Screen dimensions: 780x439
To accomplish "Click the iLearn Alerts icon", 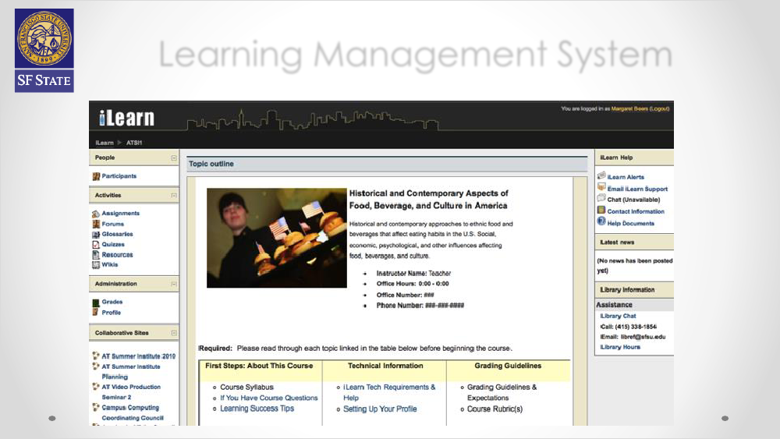I will [x=601, y=175].
